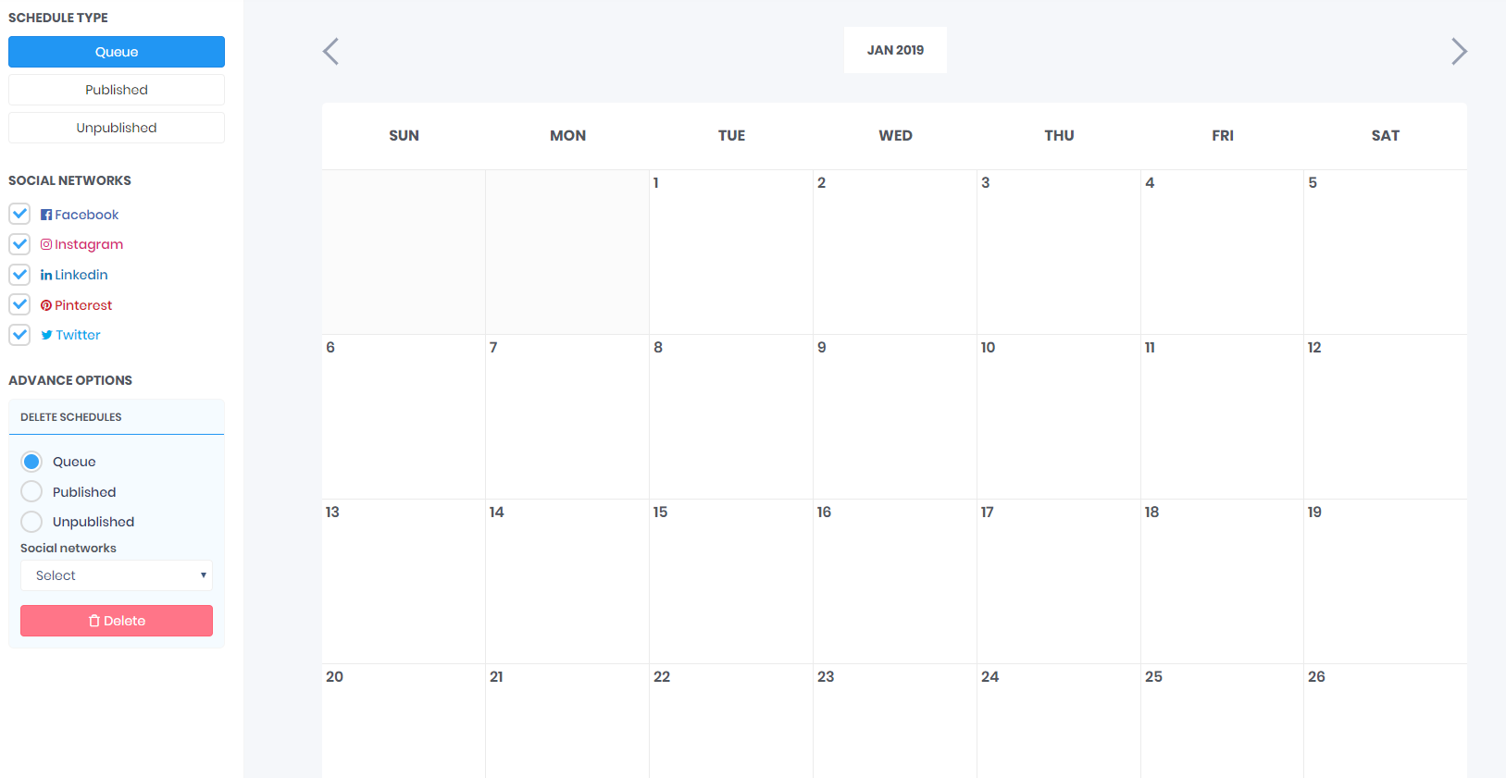
Task: Click the MON column header
Action: (x=567, y=136)
